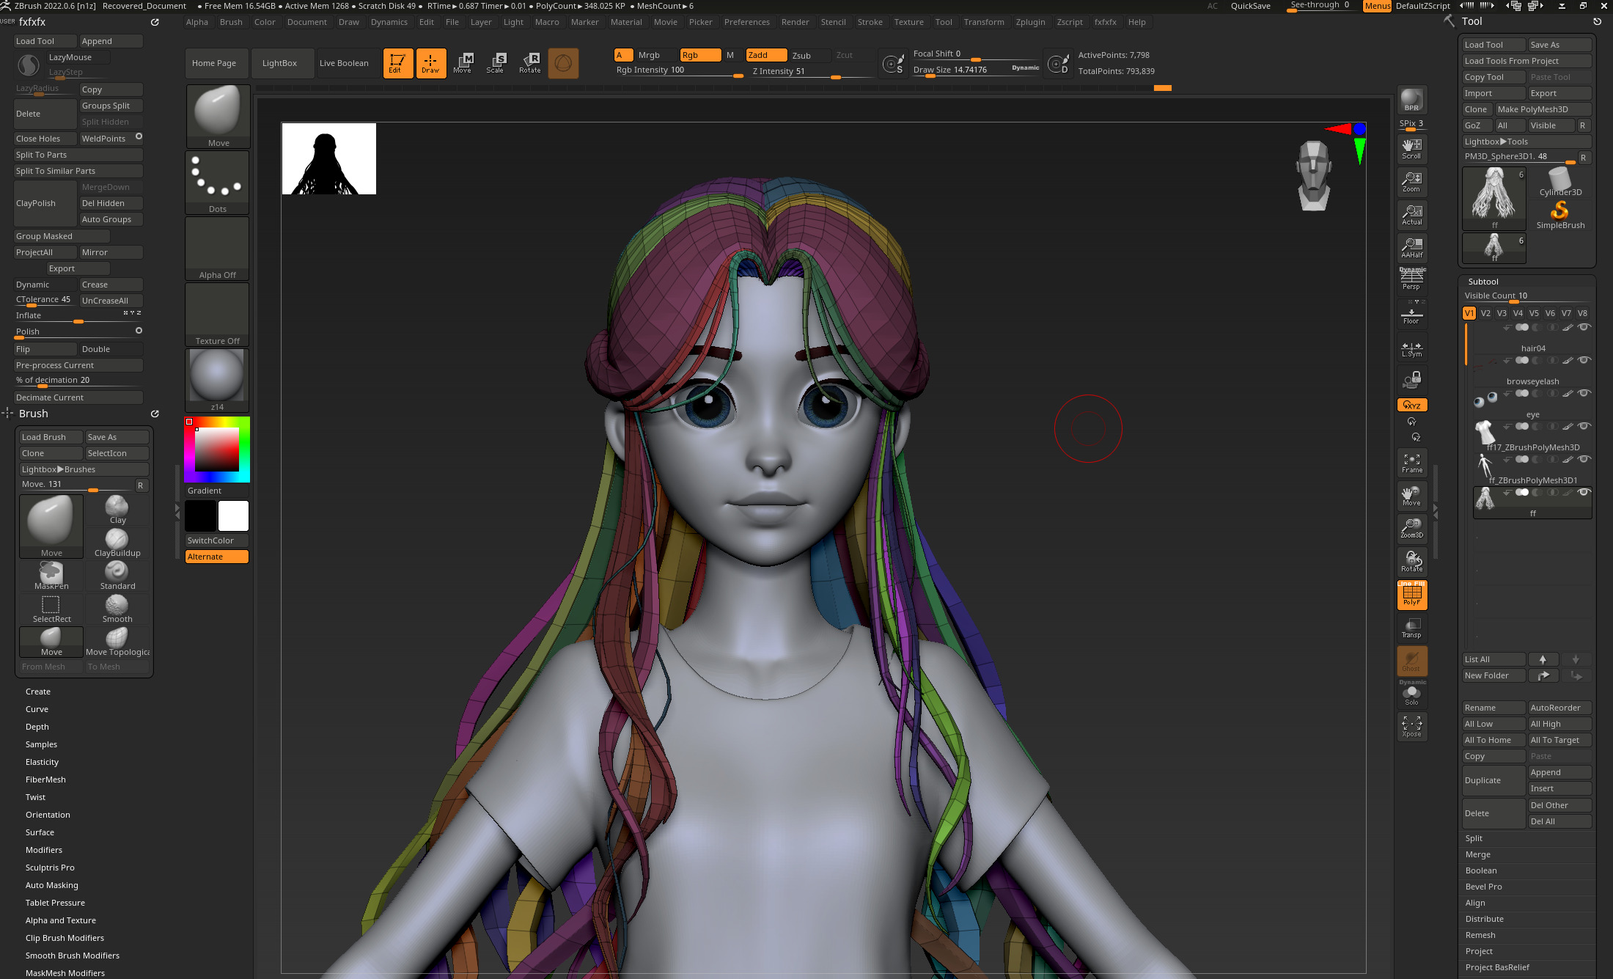The height and width of the screenshot is (979, 1613).
Task: Select the Smooth brush
Action: pos(117,609)
